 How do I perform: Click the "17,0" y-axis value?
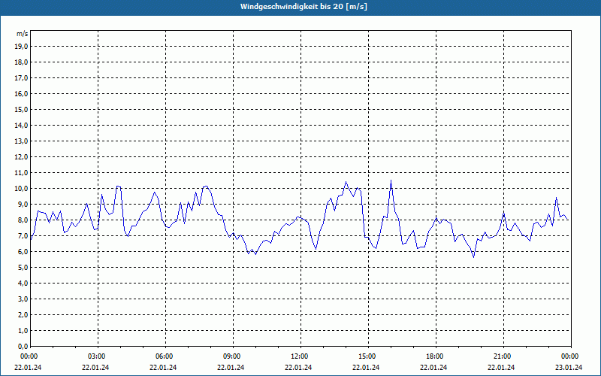click(22, 78)
